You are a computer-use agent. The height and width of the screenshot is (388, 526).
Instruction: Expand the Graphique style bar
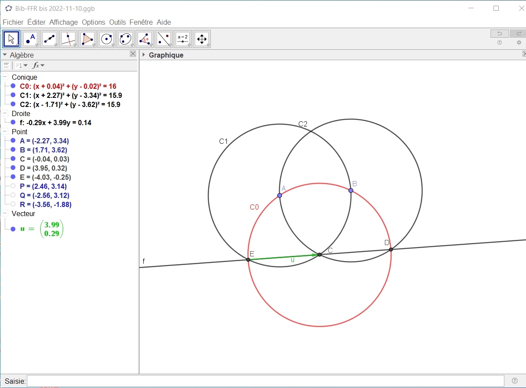click(x=143, y=55)
